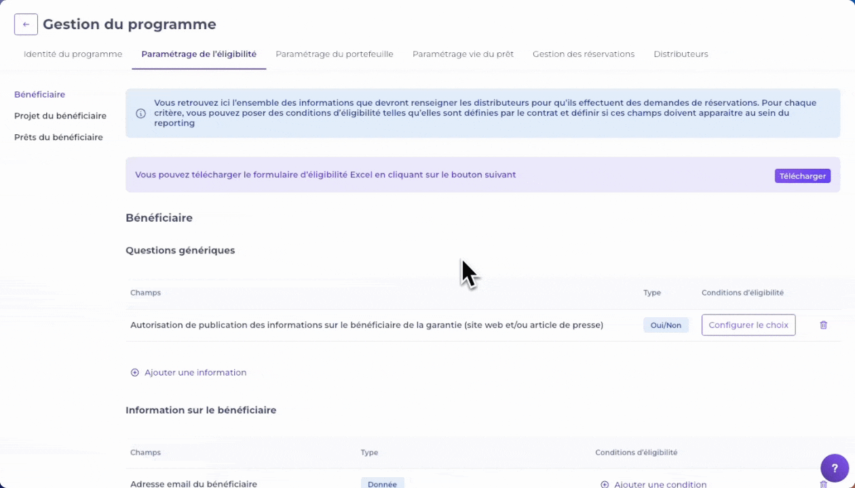Open Projet du bénéficiaire side section
Viewport: 855px width, 488px height.
click(x=60, y=116)
